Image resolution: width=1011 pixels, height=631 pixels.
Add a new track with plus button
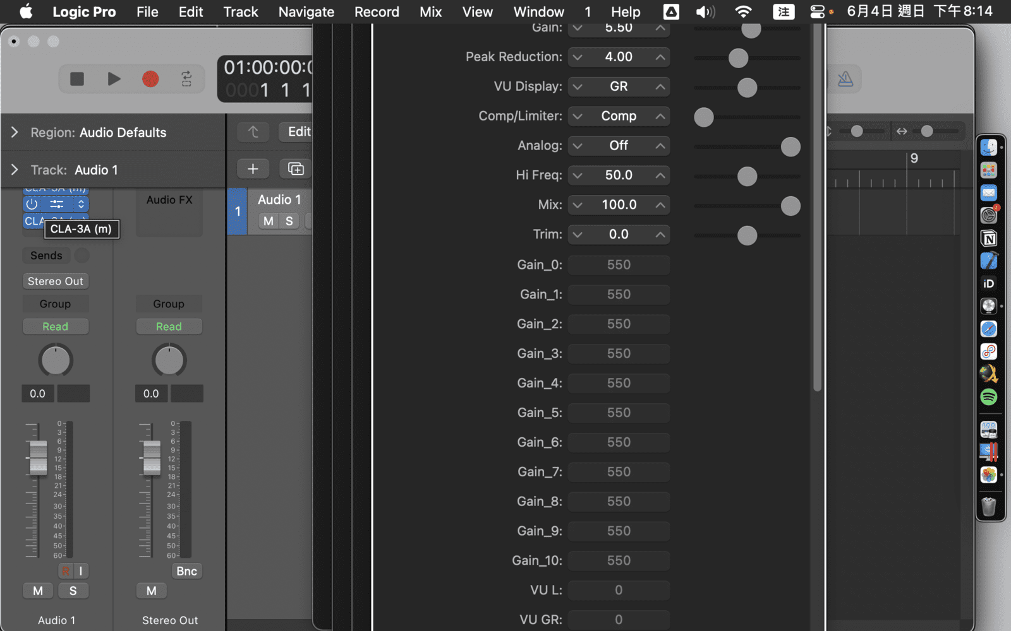tap(253, 168)
